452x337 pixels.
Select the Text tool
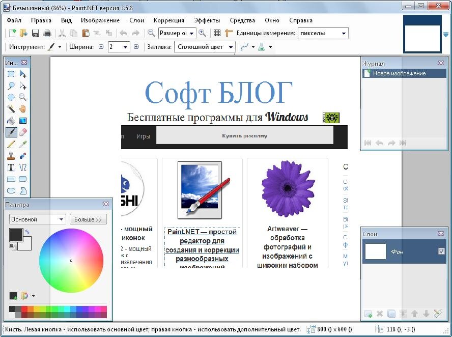[x=11, y=167]
